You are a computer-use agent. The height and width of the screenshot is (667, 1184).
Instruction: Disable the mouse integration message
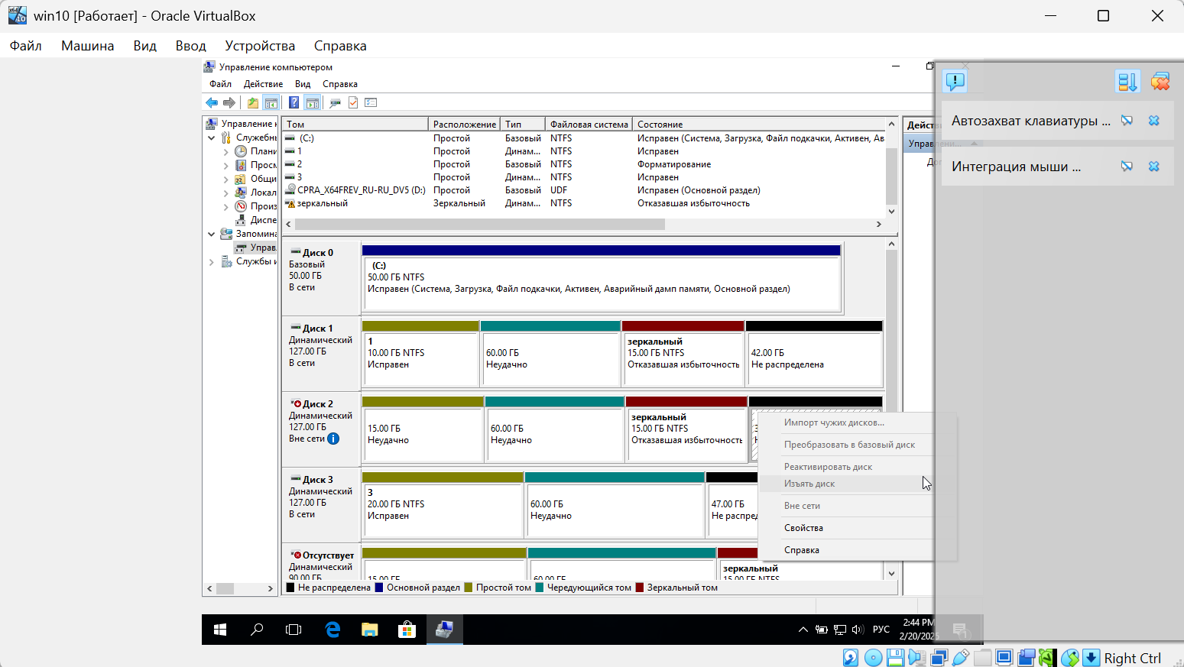click(1127, 167)
